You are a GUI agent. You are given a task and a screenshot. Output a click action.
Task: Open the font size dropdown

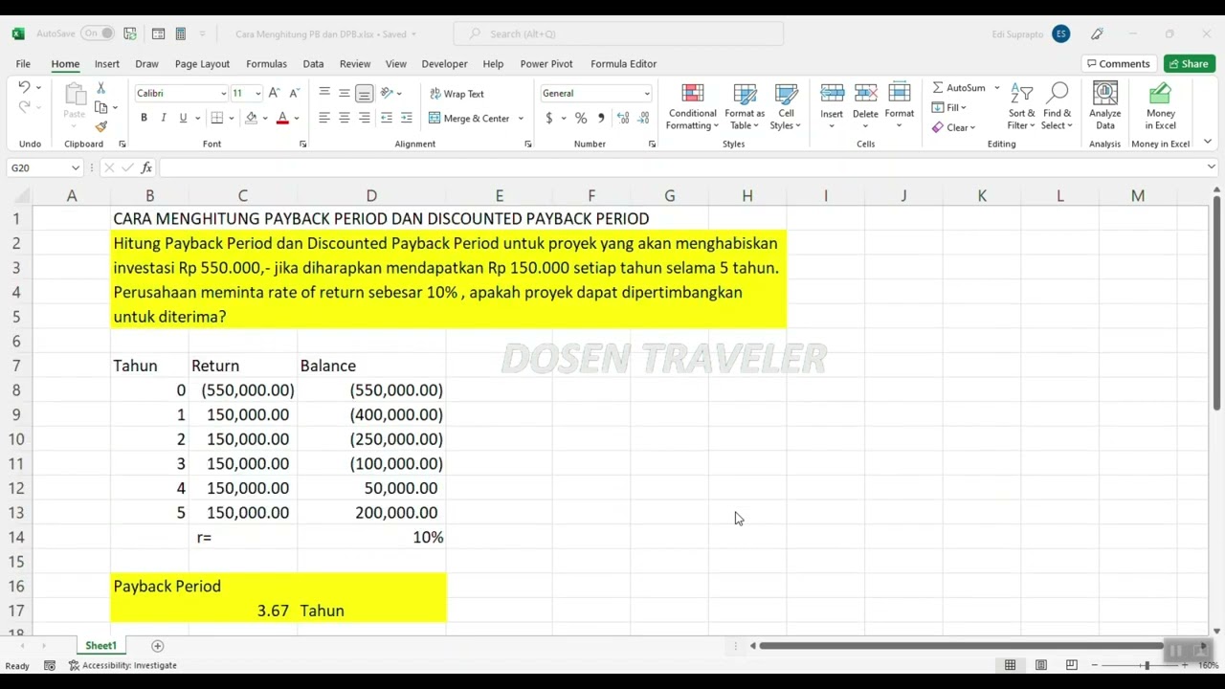[x=257, y=93]
